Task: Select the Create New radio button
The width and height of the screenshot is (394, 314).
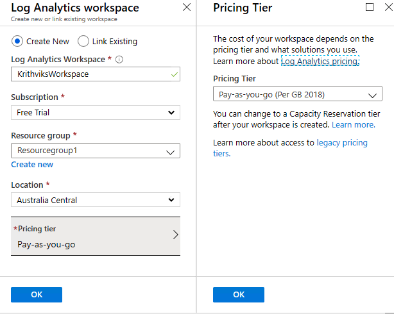Action: click(x=17, y=41)
